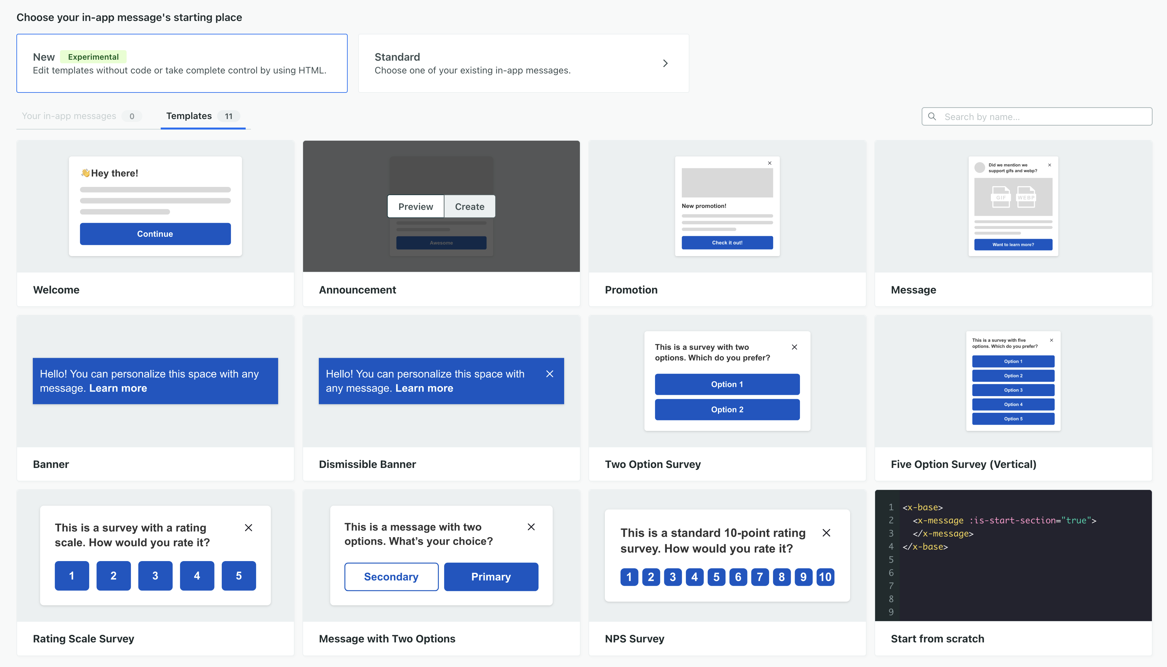
Task: Click the X on Message with Two Options preview
Action: click(x=531, y=527)
